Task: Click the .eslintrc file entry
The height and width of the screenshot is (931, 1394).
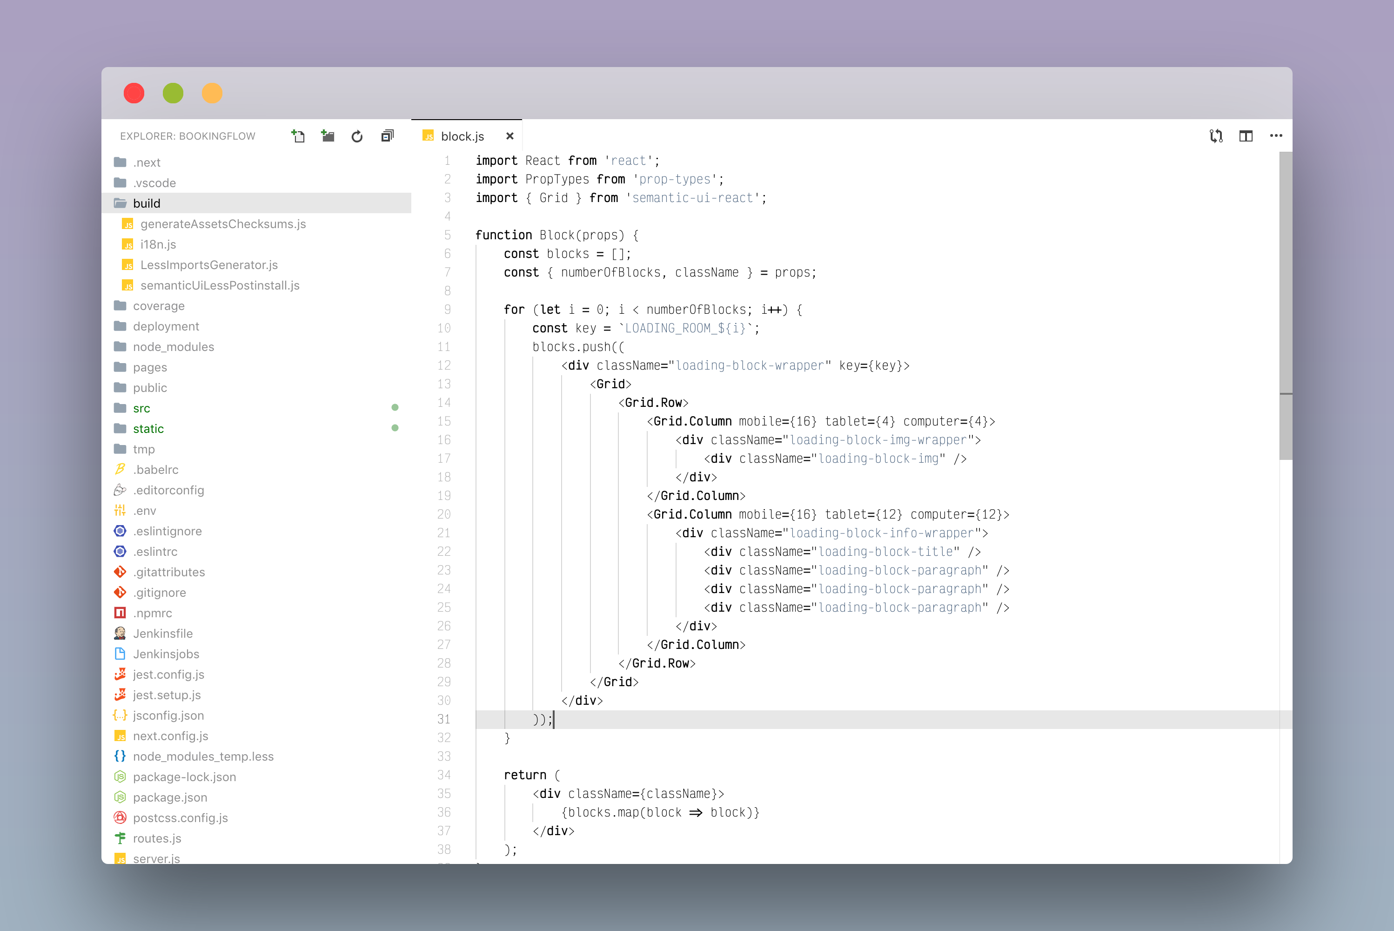Action: (155, 552)
